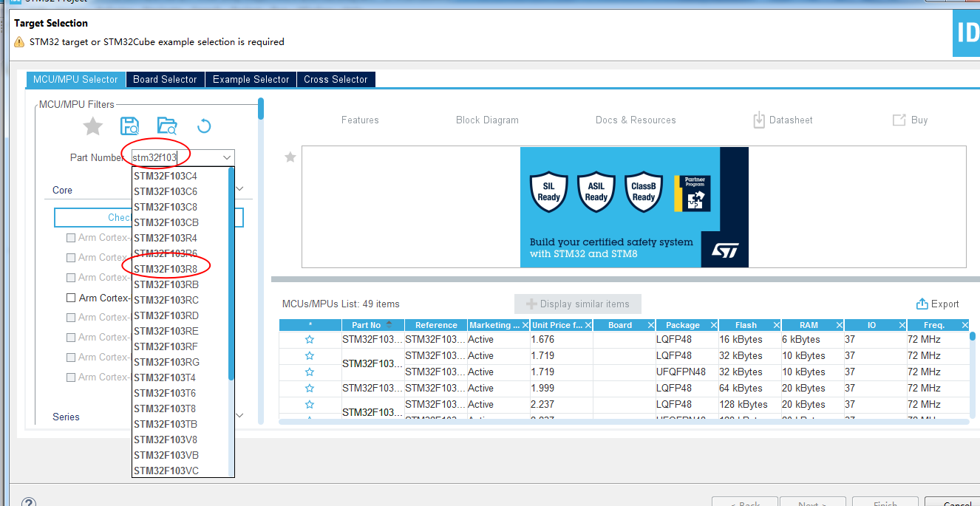
Task: Select STM32F103V8 from the list
Action: click(166, 440)
